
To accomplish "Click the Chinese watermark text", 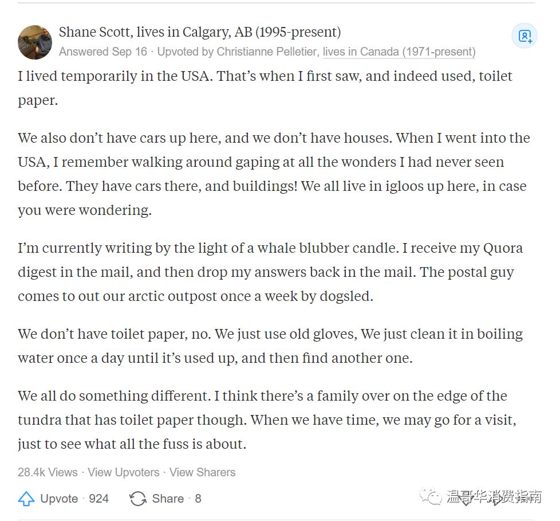I will coord(494,497).
